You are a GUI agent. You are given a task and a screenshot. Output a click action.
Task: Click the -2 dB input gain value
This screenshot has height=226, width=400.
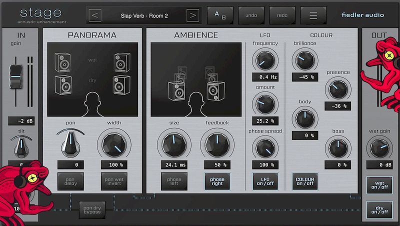click(21, 121)
